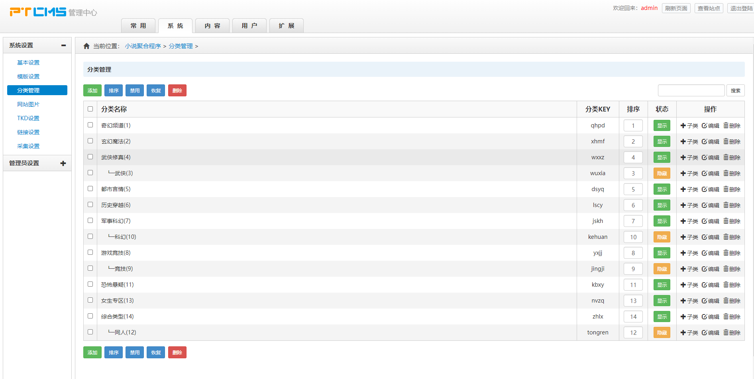Collapse the 系统设置 sidebar section

point(63,45)
